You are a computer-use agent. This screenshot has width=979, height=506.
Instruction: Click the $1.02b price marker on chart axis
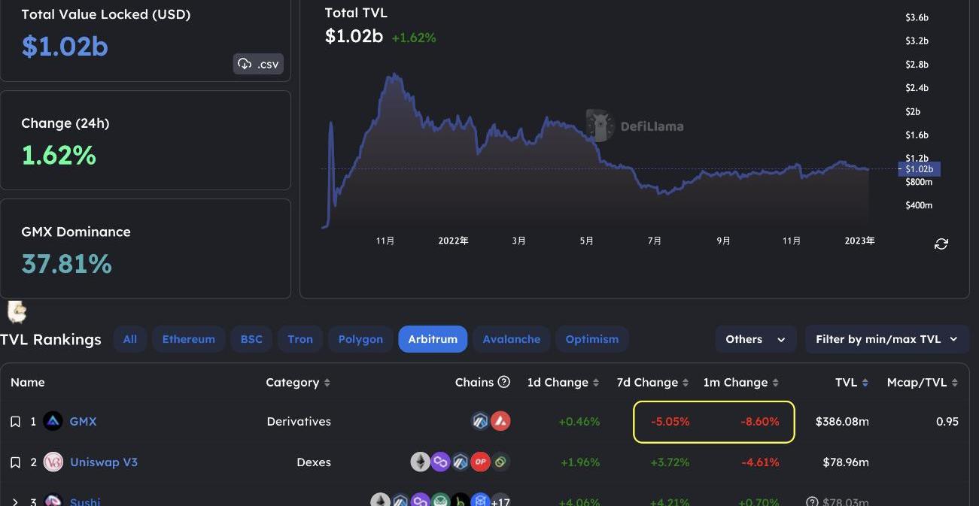[920, 169]
